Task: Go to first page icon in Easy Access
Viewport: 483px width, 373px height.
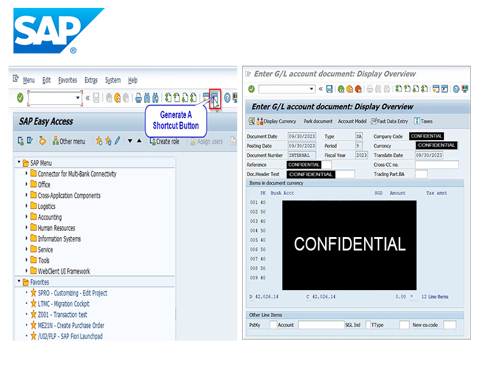Action: tap(168, 98)
